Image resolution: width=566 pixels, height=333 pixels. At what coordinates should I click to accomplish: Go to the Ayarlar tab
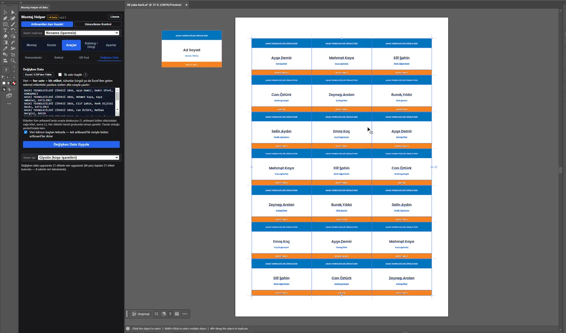pyautogui.click(x=111, y=45)
